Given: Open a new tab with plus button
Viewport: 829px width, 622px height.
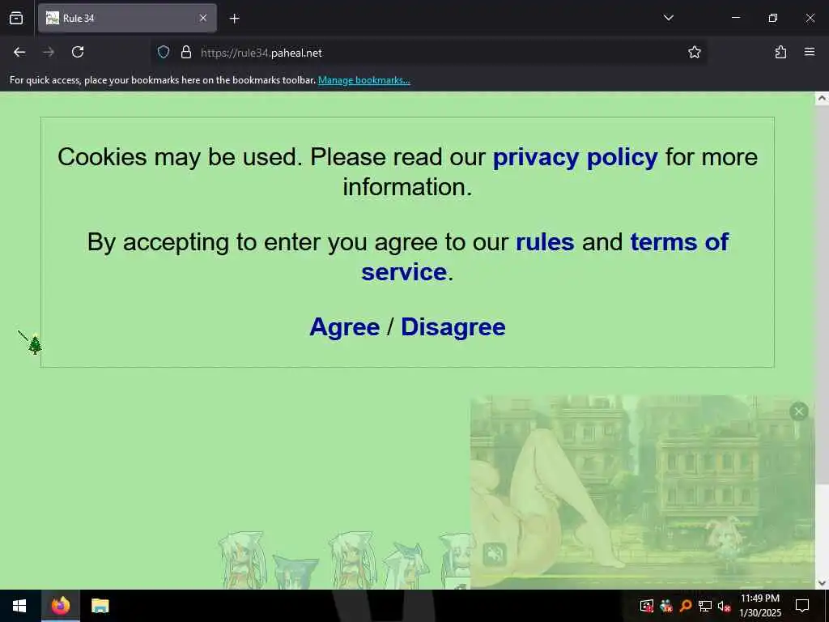Looking at the screenshot, I should pos(234,19).
